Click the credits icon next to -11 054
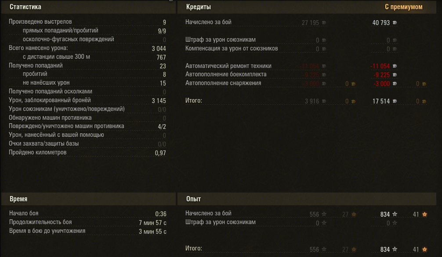Image resolution: width=442 pixels, height=257 pixels. [x=395, y=66]
